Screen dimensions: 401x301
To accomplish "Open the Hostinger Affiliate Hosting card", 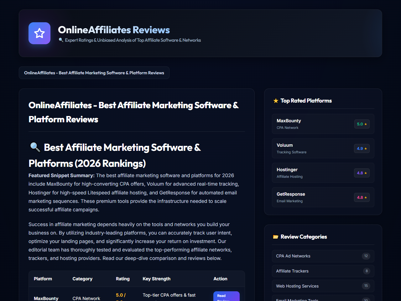I will [x=323, y=173].
